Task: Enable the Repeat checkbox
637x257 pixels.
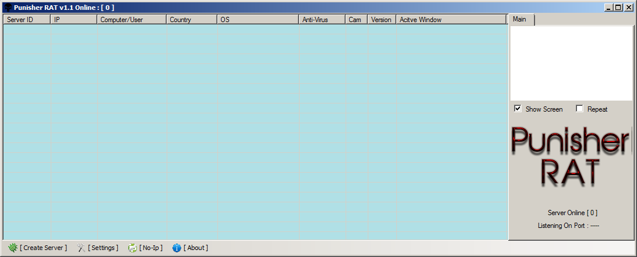Action: pos(579,109)
